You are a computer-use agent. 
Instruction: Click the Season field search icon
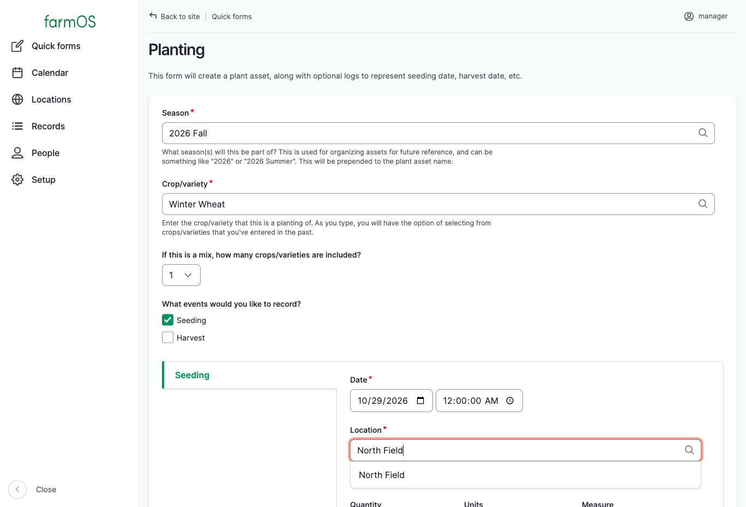point(703,133)
